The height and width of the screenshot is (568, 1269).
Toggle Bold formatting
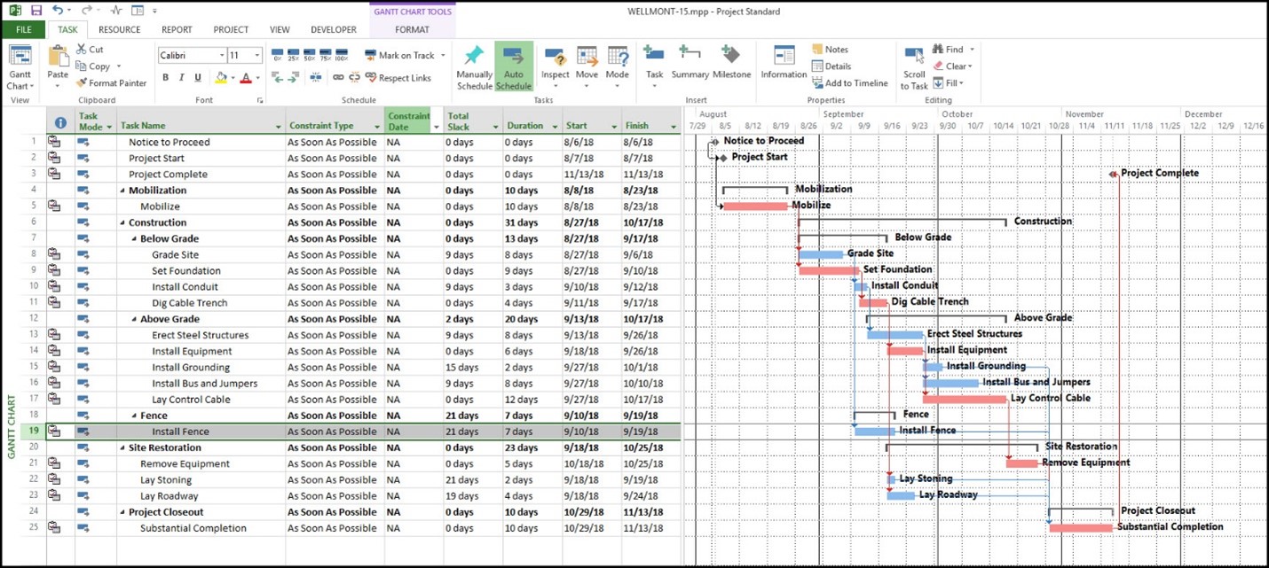165,78
